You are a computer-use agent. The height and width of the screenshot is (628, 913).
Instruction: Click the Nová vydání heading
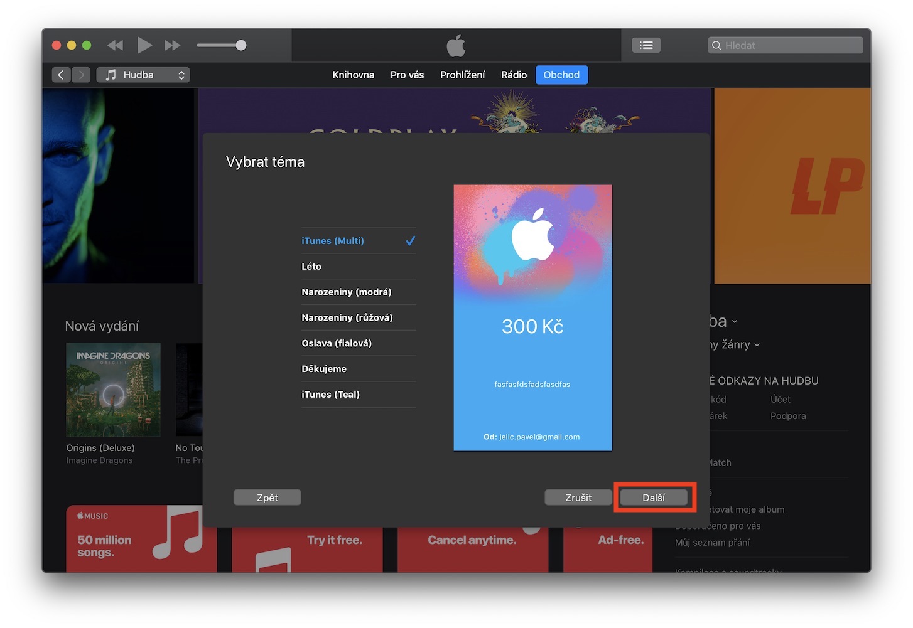coord(102,326)
